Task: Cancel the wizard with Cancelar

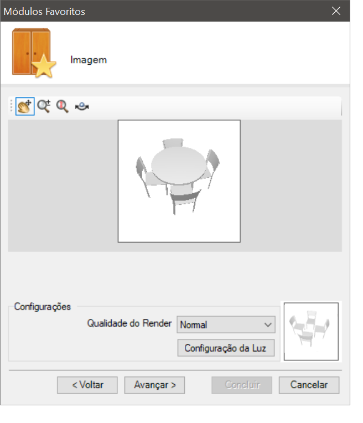Action: click(x=309, y=385)
